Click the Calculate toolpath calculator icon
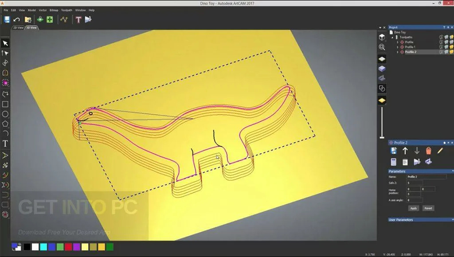Image resolution: width=454 pixels, height=257 pixels. click(393, 162)
